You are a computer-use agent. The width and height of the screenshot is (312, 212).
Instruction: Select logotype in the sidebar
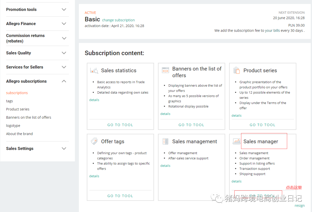point(13,126)
